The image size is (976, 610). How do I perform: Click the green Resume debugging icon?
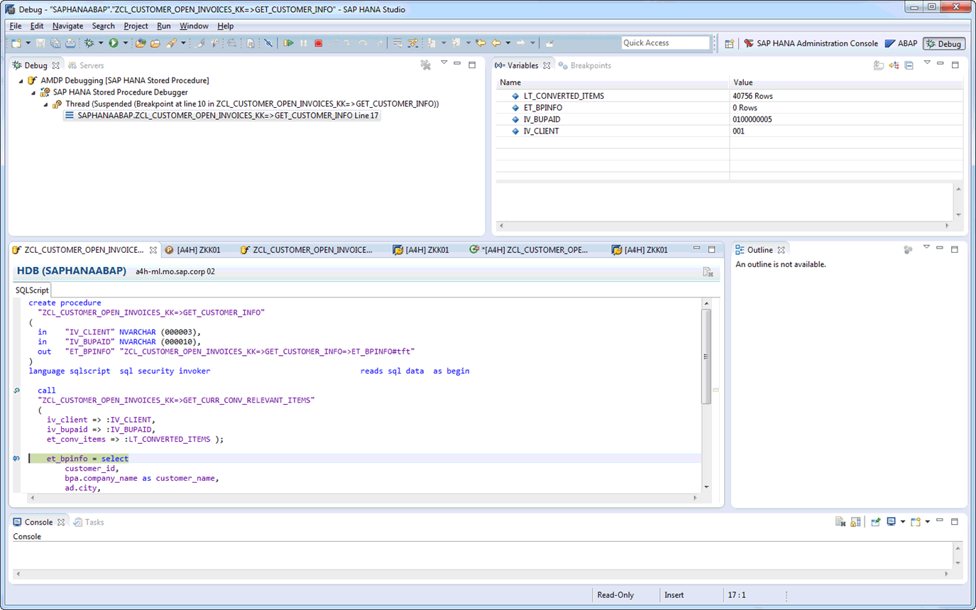point(288,43)
